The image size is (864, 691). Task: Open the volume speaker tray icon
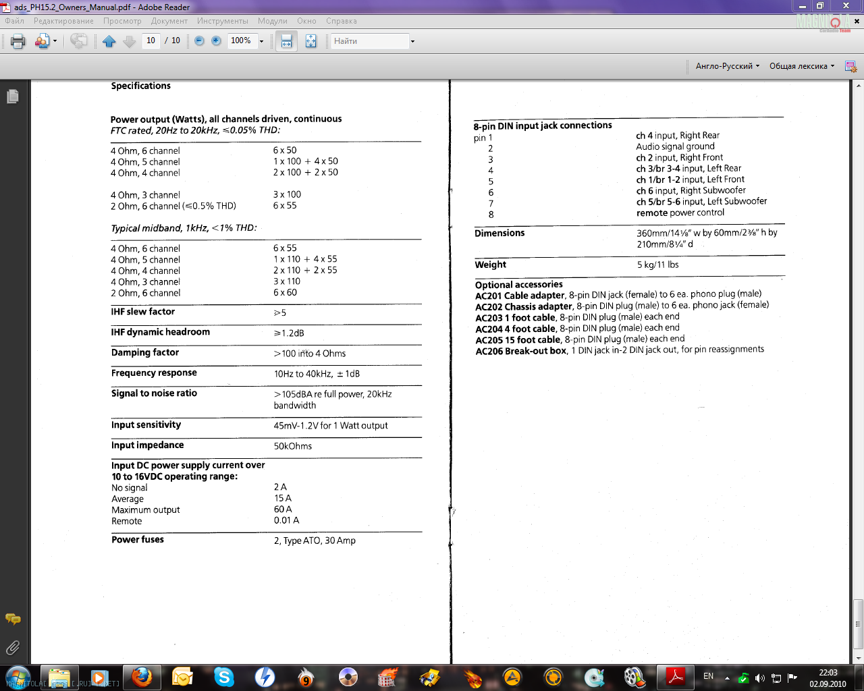point(759,678)
